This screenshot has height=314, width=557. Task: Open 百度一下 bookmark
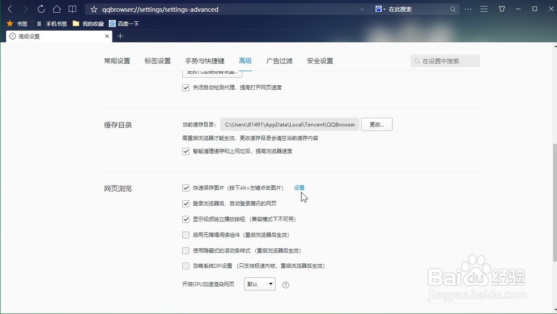(124, 23)
